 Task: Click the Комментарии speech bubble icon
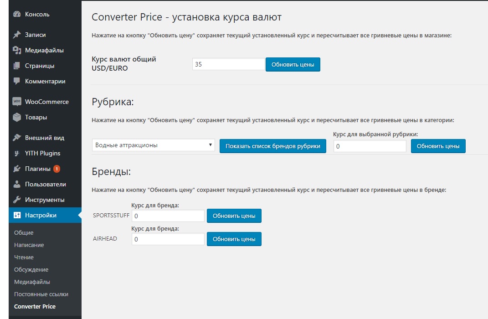click(x=17, y=82)
